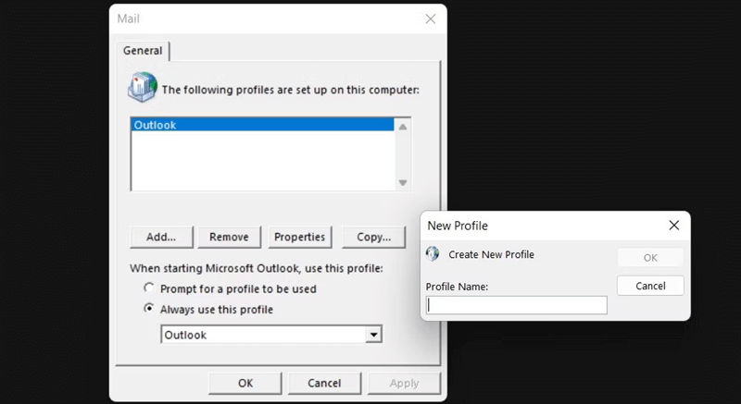Close the New Profile dialog

pos(674,226)
